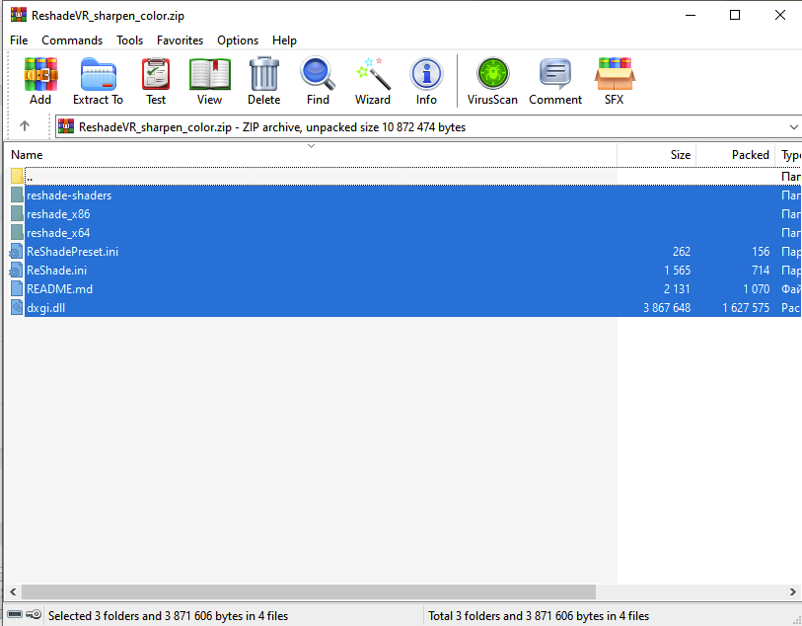Screen dimensions: 802x626
Task: Sort by the Name column header
Action: pyautogui.click(x=311, y=155)
